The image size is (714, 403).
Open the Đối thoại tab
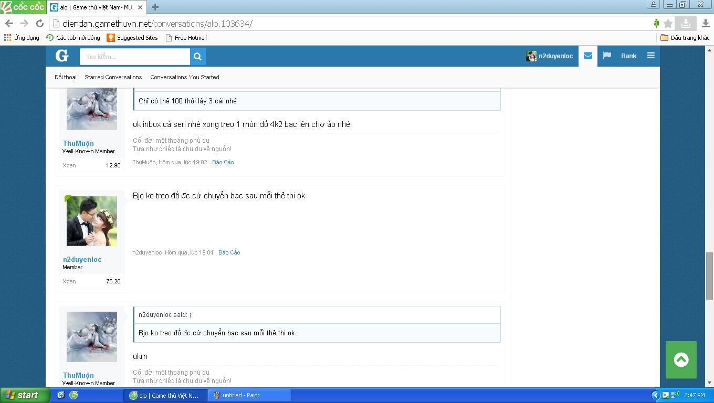point(66,77)
